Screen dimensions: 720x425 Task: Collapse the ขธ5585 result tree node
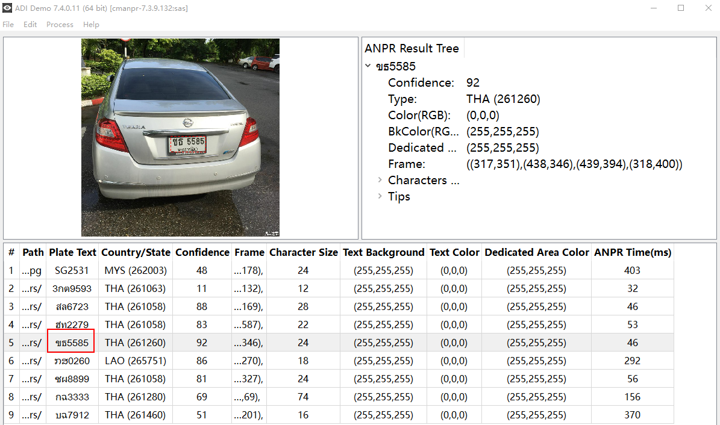point(368,66)
